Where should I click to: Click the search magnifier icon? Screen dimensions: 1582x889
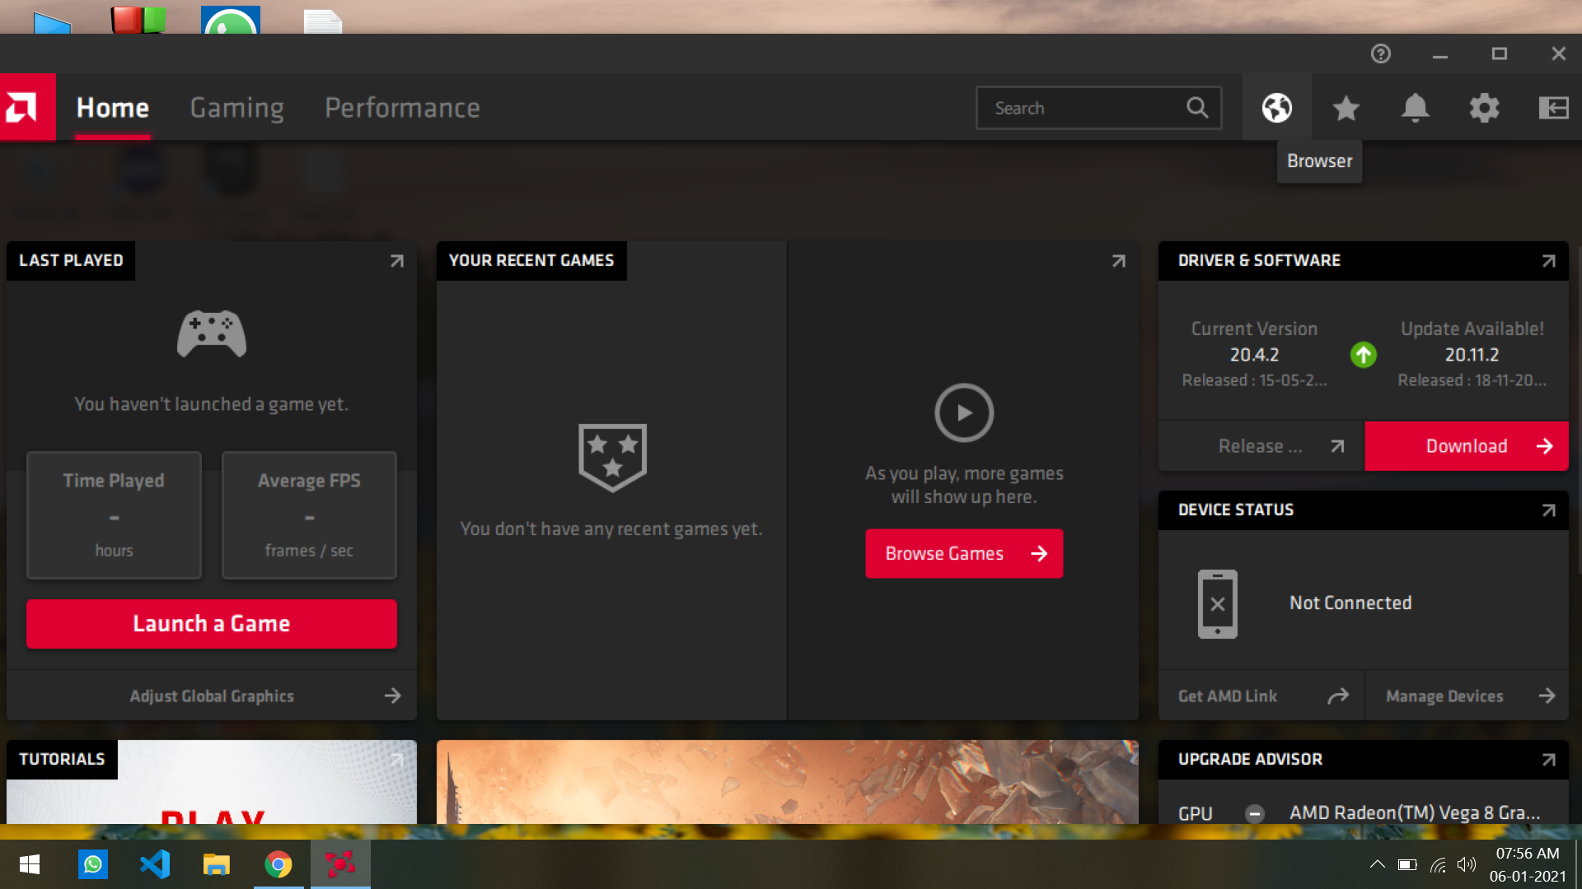[1197, 108]
